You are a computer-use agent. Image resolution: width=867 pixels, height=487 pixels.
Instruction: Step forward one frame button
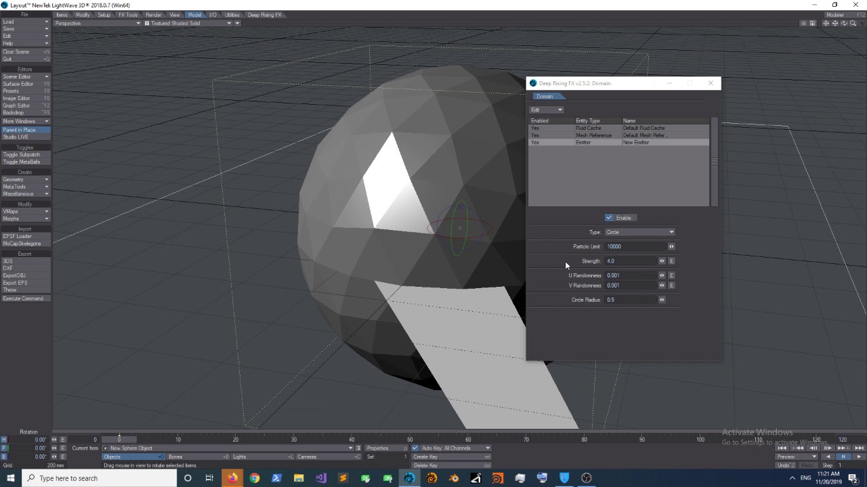[828, 448]
